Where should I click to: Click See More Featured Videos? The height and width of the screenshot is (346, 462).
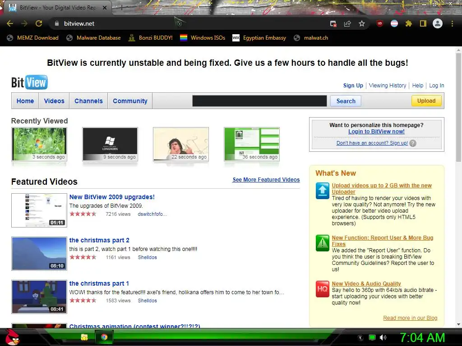point(266,180)
